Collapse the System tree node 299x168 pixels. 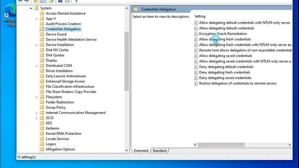click(31, 8)
